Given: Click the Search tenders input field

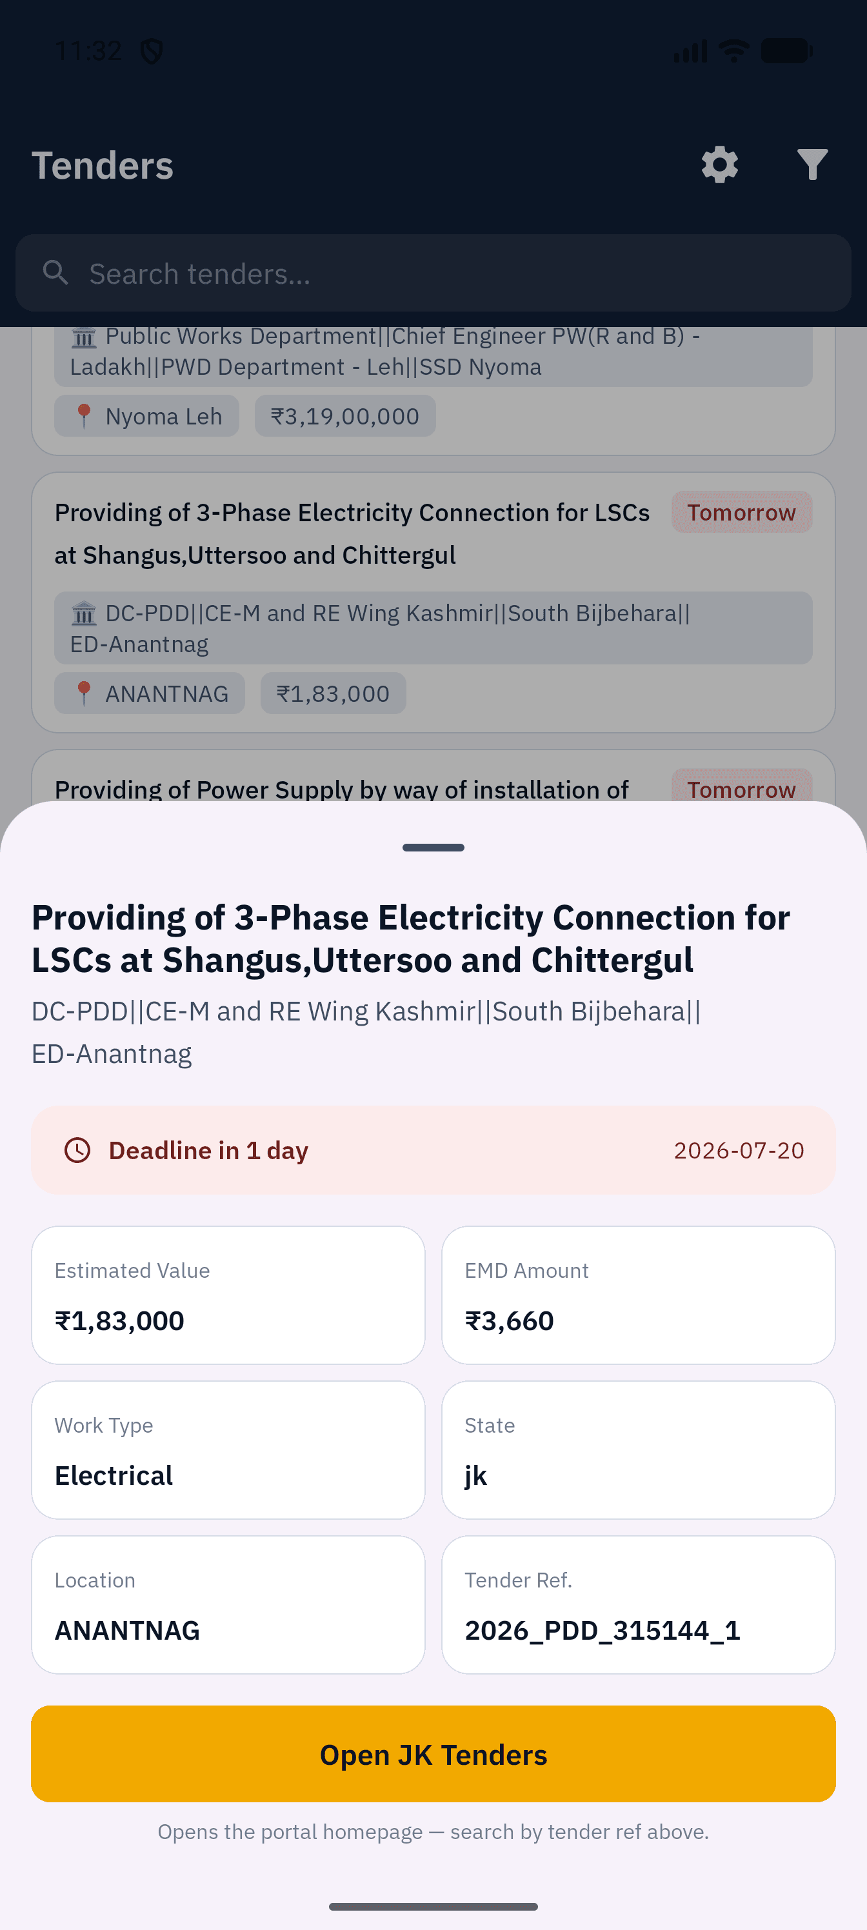Looking at the screenshot, I should coord(433,273).
